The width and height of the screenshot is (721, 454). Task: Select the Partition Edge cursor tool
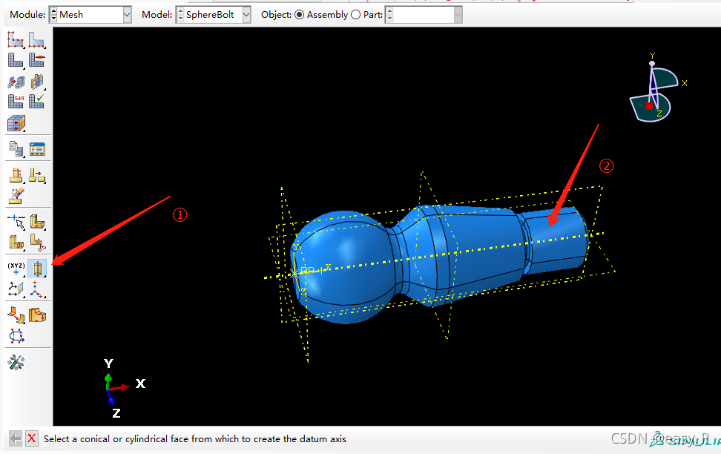pyautogui.click(x=16, y=222)
